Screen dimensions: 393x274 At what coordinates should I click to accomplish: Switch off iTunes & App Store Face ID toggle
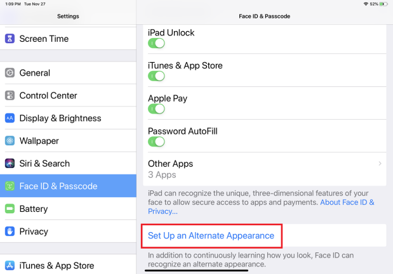click(x=156, y=76)
